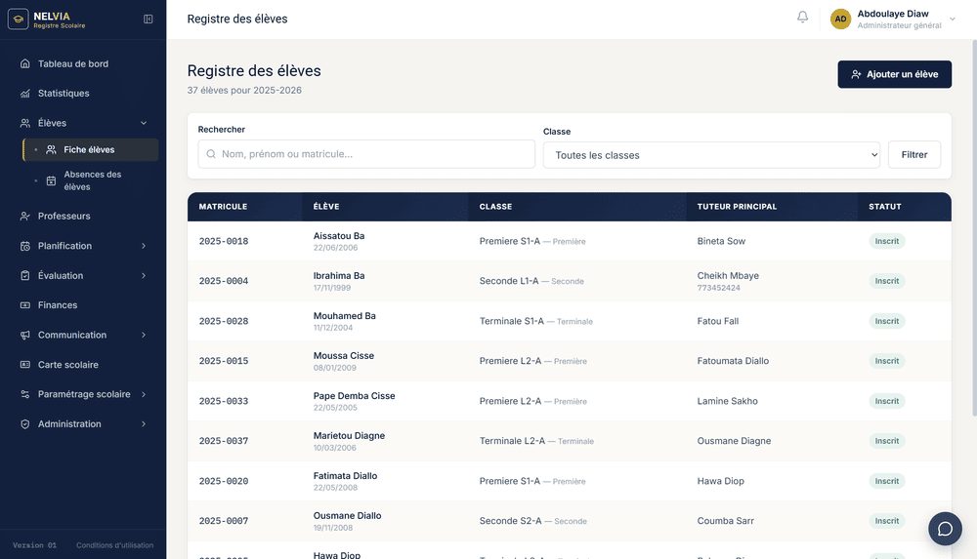The width and height of the screenshot is (977, 559).
Task: Expand the Administration submenu arrow
Action: [x=144, y=424]
